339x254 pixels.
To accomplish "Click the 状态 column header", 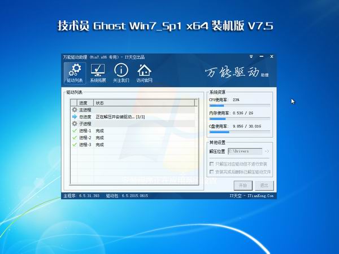I will [100, 103].
